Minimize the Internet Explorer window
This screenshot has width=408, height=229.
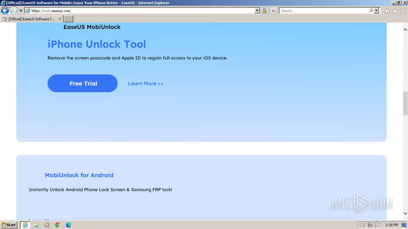coord(393,3)
